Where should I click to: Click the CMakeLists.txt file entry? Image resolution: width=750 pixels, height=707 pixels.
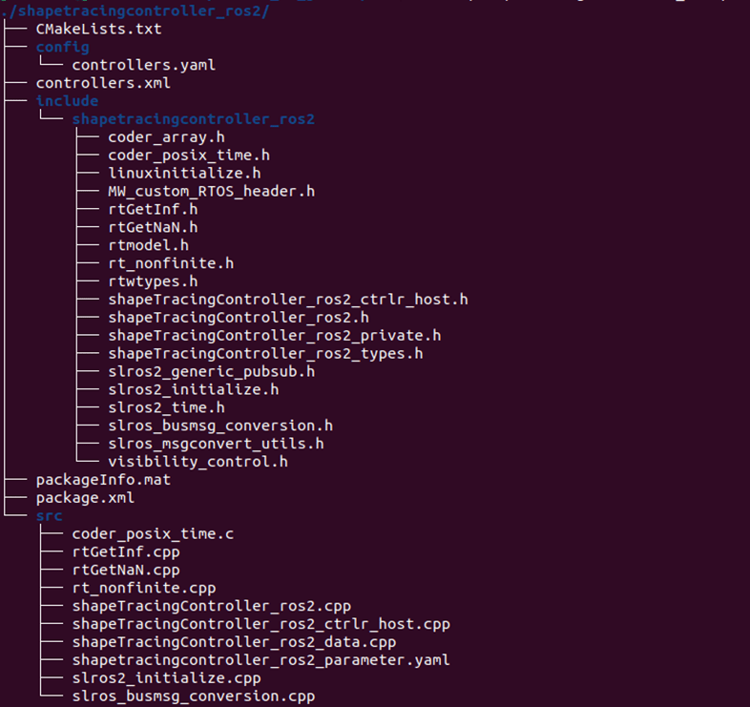(x=85, y=29)
